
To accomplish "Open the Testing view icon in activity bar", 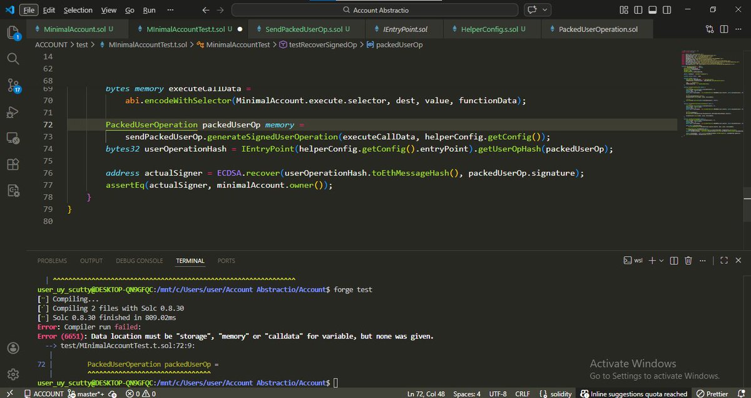I will [13, 191].
